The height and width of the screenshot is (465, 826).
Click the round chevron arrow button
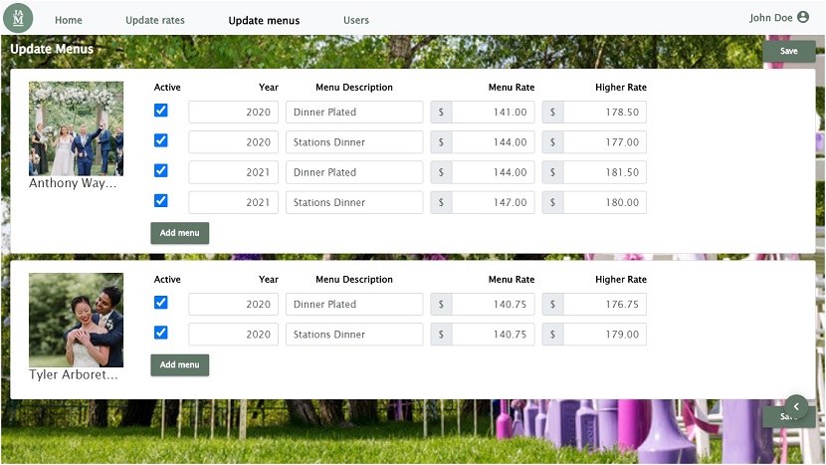796,406
